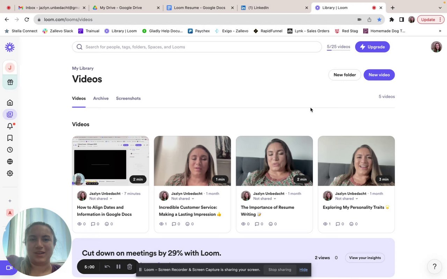Click the Hide link on sharing bar

click(x=303, y=270)
